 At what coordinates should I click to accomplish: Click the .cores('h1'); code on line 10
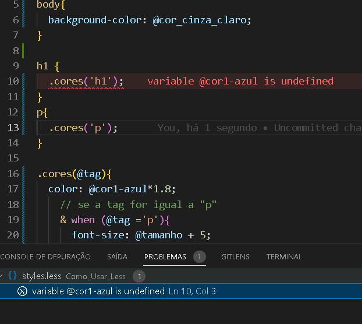[x=86, y=82]
